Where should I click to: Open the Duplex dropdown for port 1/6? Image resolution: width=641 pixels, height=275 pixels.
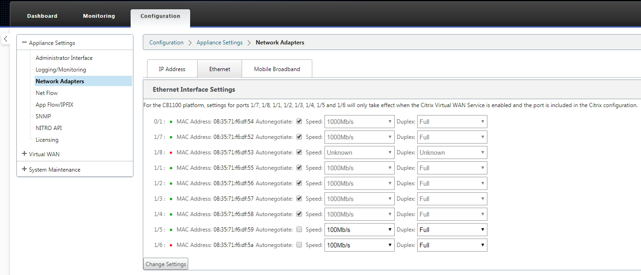point(452,245)
